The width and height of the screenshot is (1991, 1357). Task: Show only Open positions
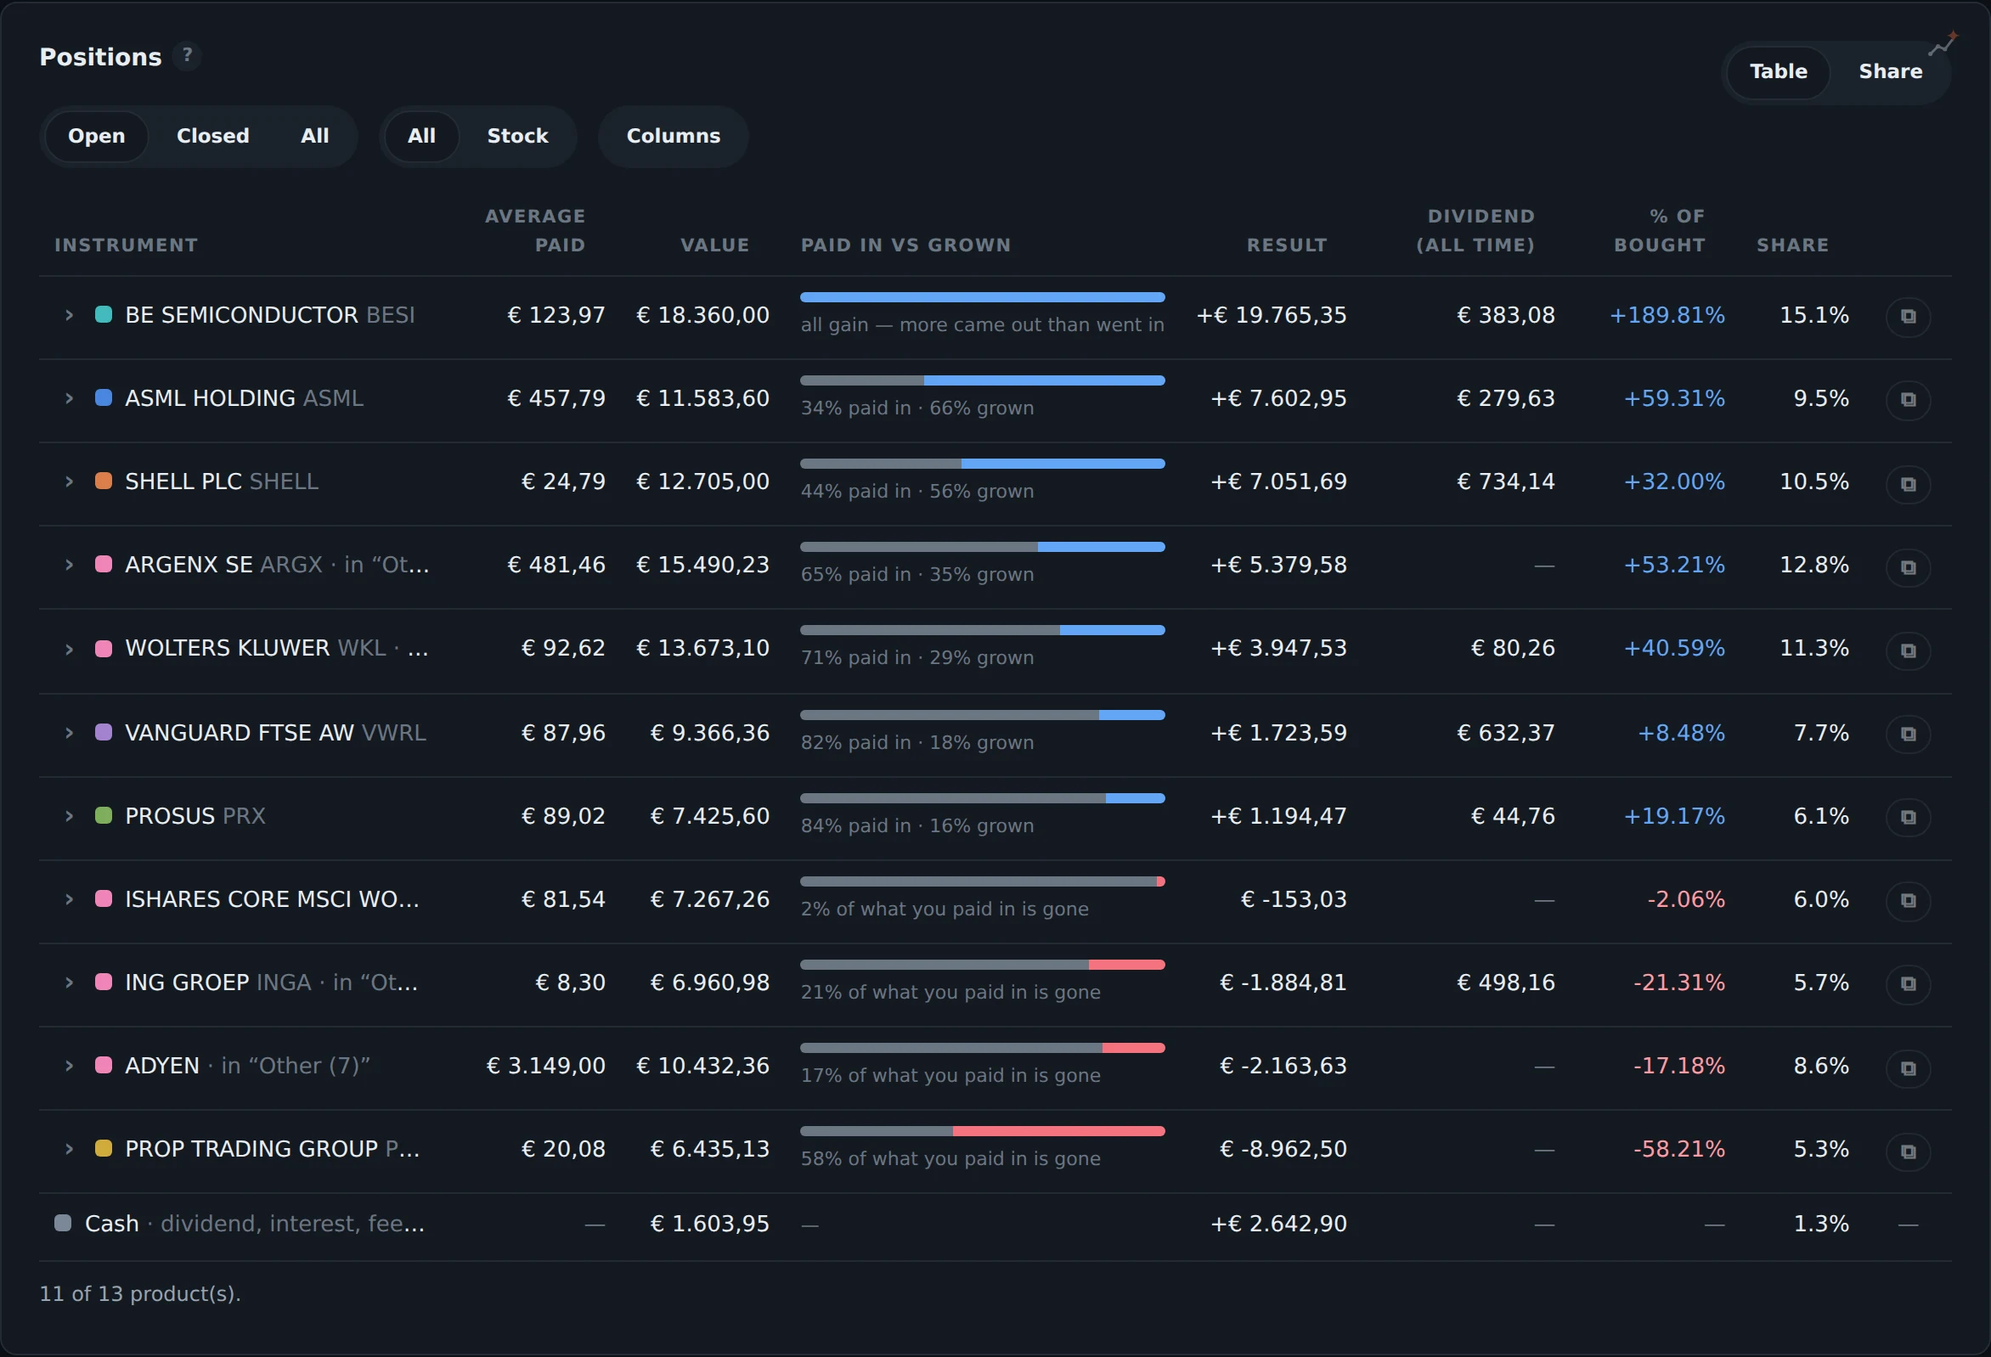(x=96, y=136)
